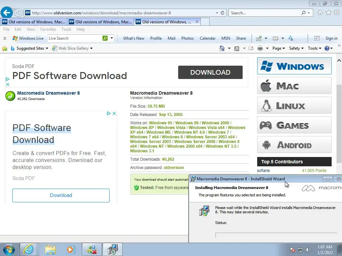
Task: Refresh the page with reload icon
Action: [x=222, y=13]
